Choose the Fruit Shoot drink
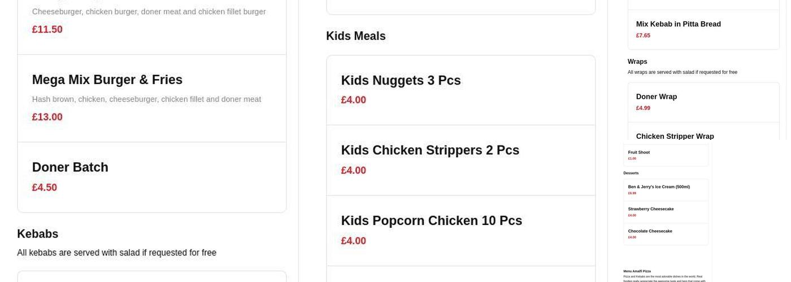This screenshot has height=282, width=791. 639,152
